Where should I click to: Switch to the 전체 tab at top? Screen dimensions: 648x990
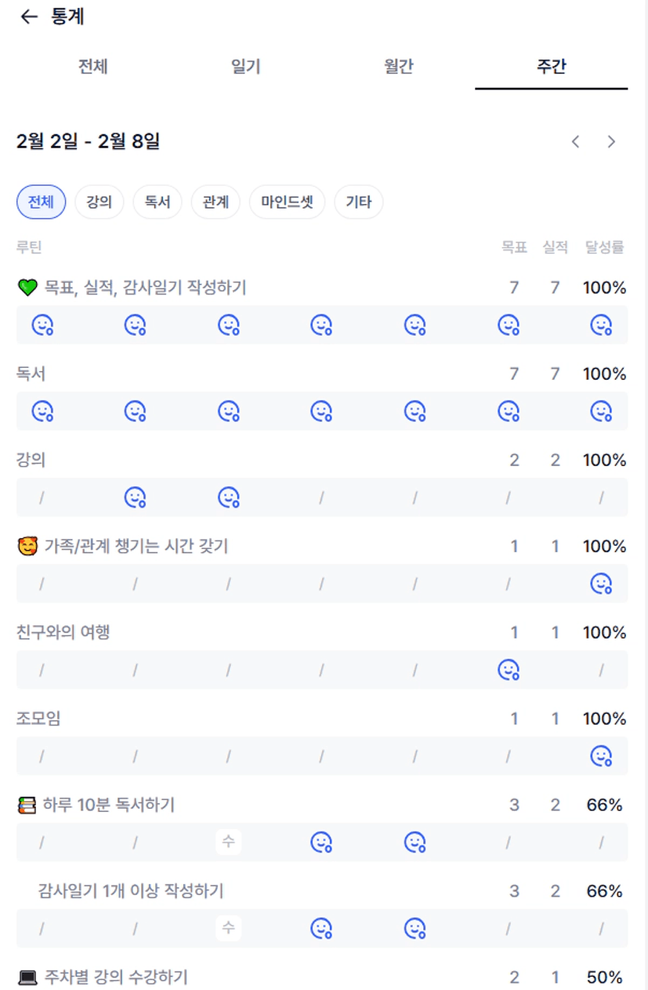(x=92, y=67)
